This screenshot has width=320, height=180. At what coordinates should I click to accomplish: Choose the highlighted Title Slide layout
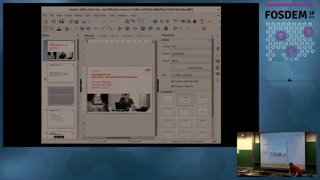click(185, 100)
